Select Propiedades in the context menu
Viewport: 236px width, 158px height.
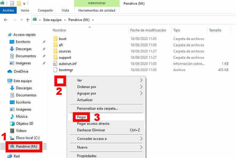pos(87,156)
